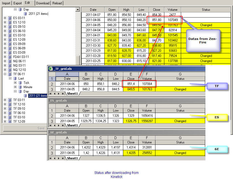Viewport: 233px width, 179px height.
Task: Click the _6E_grid.xls window title bar
Action: [x=127, y=132]
